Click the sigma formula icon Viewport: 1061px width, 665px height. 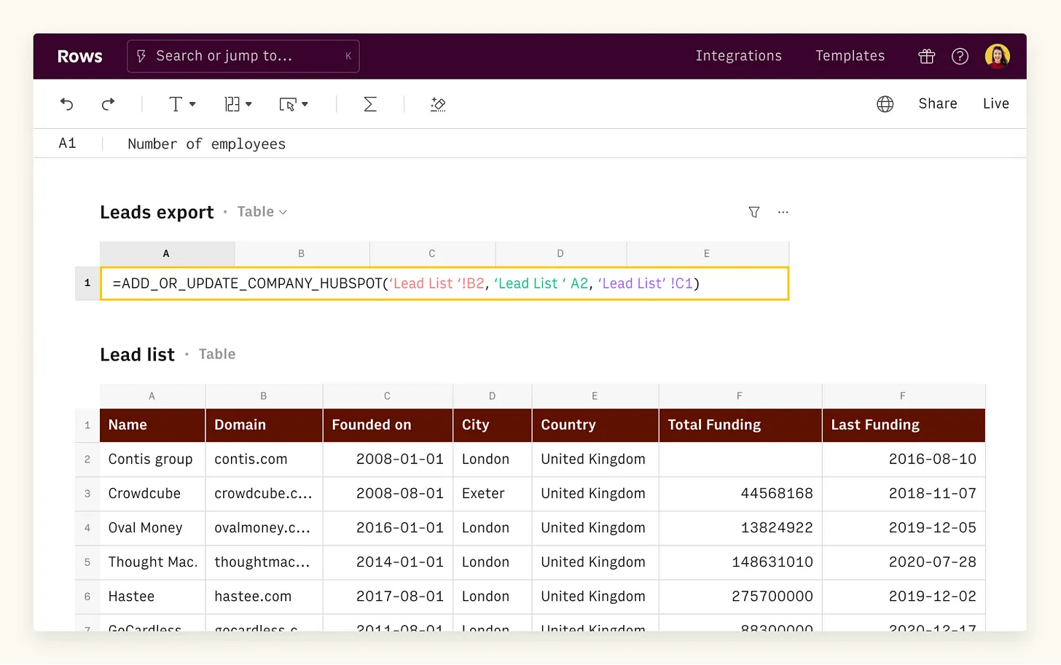pos(370,104)
